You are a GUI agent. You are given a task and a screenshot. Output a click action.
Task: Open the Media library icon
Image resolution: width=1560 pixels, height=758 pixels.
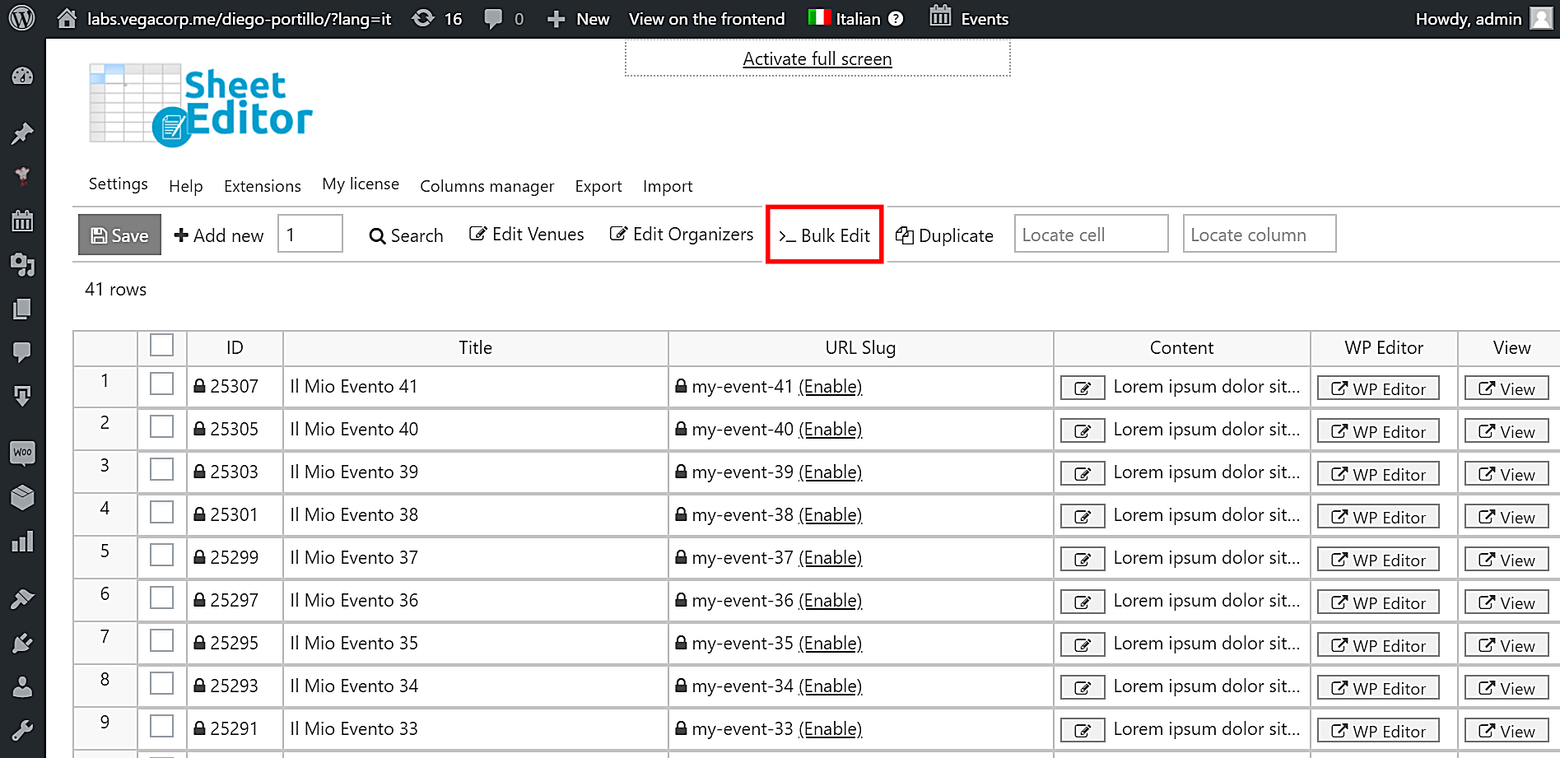[22, 266]
